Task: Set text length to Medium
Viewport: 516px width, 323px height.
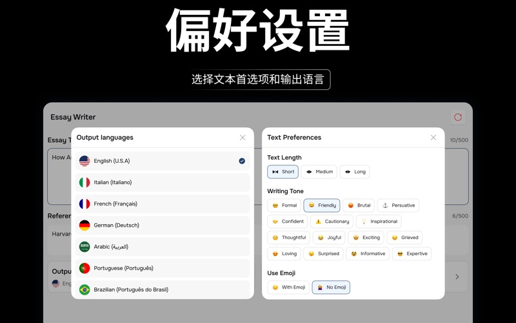Action: click(319, 172)
